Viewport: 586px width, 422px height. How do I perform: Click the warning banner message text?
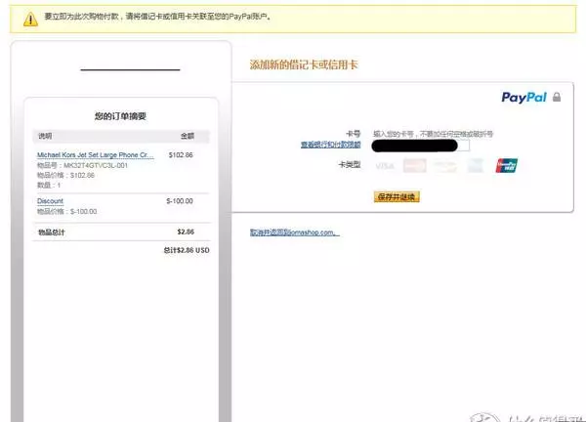[x=157, y=17]
